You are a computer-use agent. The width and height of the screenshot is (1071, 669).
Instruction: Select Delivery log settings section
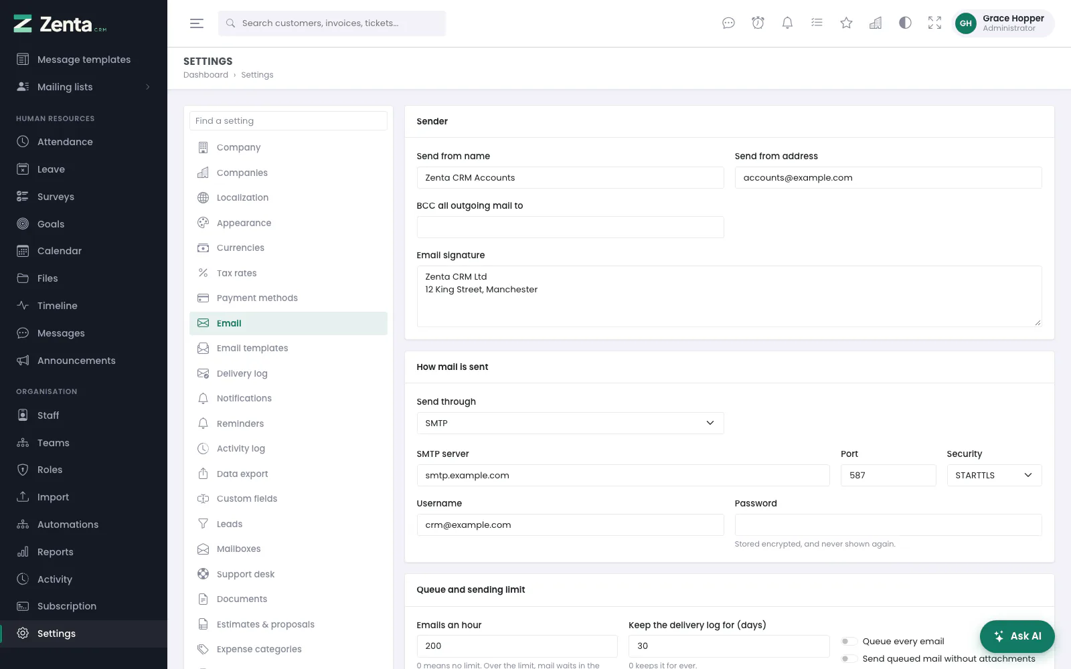[289, 373]
